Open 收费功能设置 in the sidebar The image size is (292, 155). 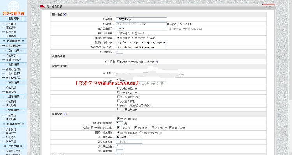(x=13, y=73)
